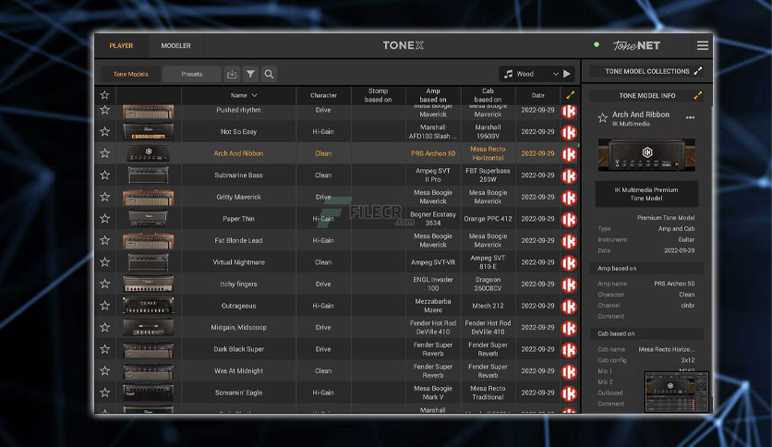
Task: Toggle favorite star for Arch And Ribbon row
Action: pos(104,153)
